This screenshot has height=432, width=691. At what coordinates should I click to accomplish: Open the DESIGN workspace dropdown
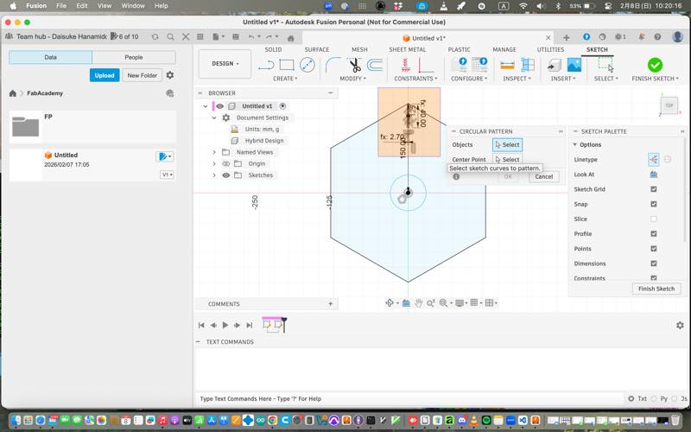point(225,64)
